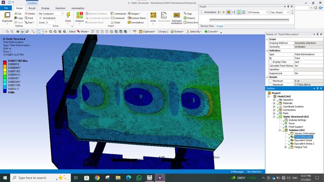Click the Keyframe Animation icon
Screen dimensions: 324x182
coord(177,15)
